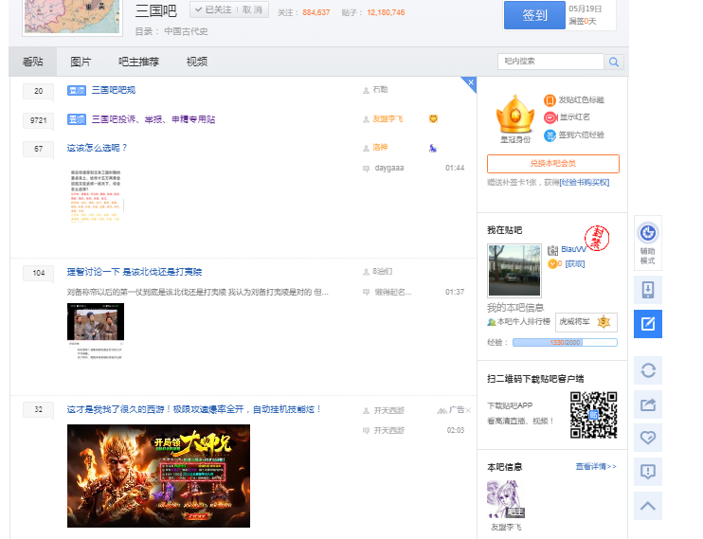Open the post composer pencil icon
The height and width of the screenshot is (539, 703).
pos(648,324)
